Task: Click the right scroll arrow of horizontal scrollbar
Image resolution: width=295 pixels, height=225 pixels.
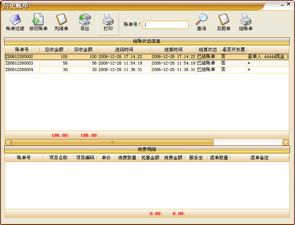Action: 286,142
